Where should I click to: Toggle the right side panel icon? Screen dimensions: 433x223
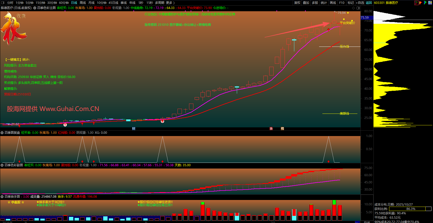point(358,8)
